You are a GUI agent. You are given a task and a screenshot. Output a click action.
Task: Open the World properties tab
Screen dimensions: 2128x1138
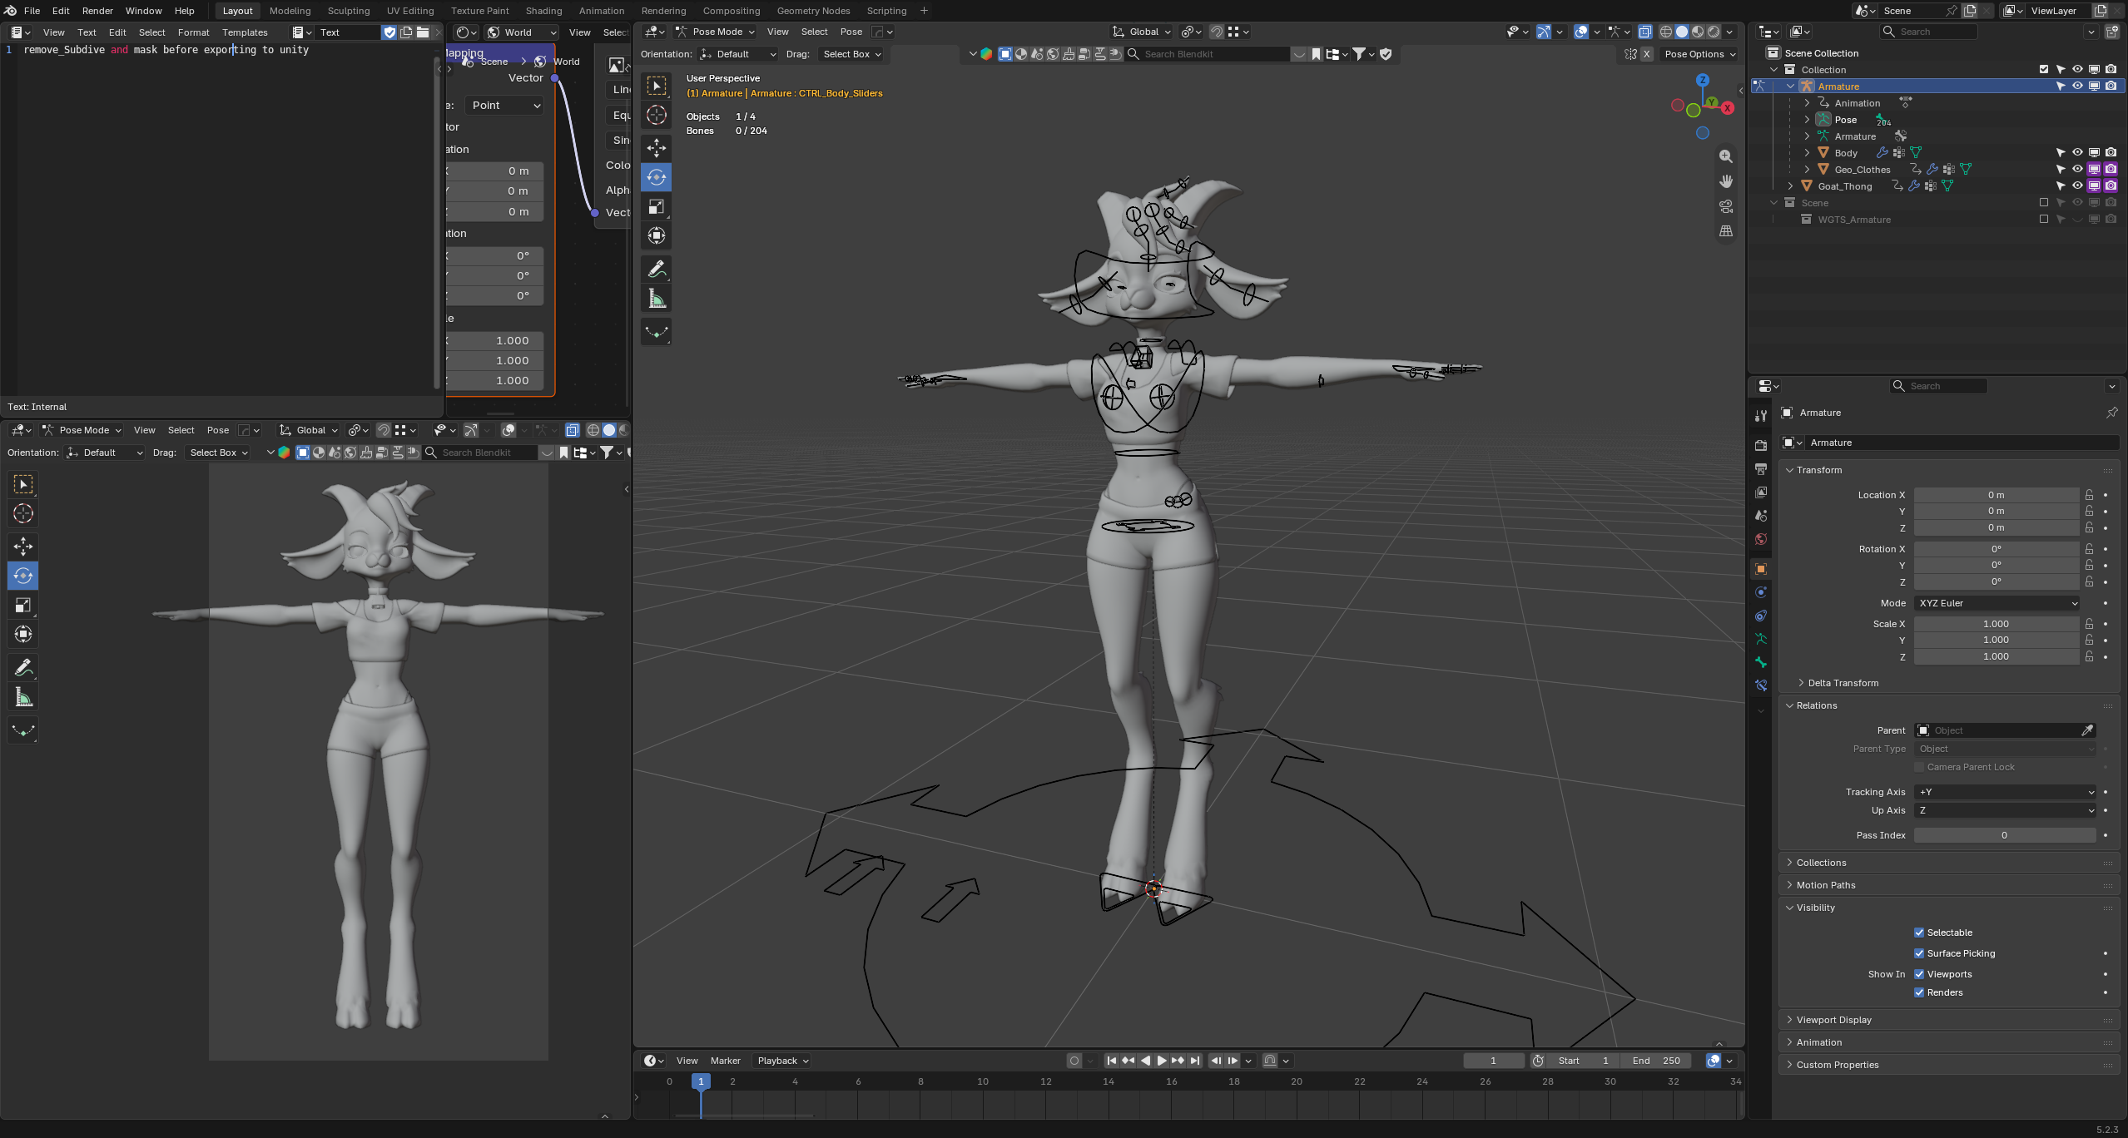1760,539
